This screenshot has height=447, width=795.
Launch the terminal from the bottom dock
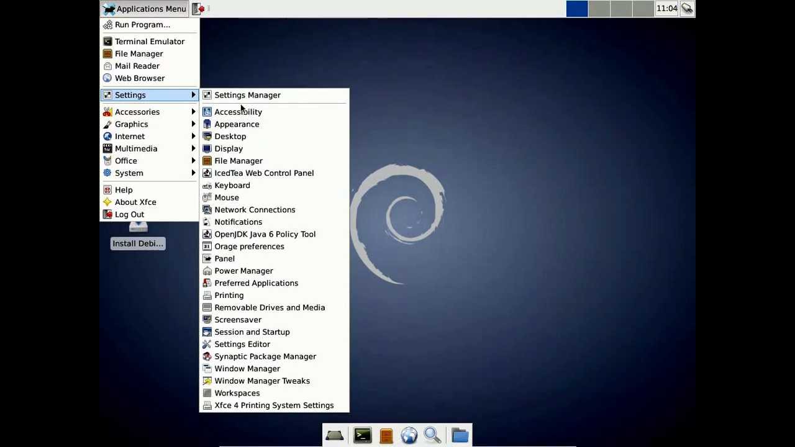click(362, 436)
